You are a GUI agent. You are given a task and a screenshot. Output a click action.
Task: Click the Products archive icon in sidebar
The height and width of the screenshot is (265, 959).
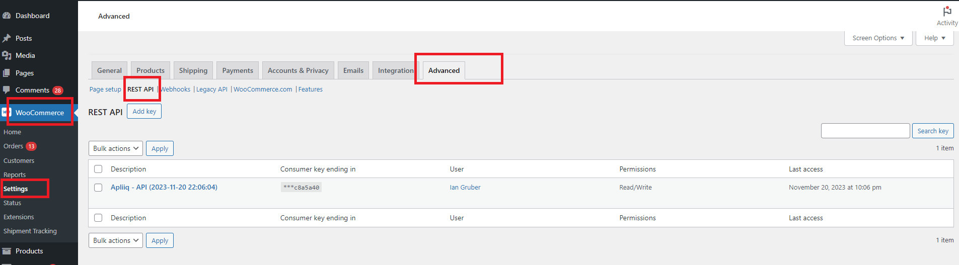pyautogui.click(x=7, y=251)
